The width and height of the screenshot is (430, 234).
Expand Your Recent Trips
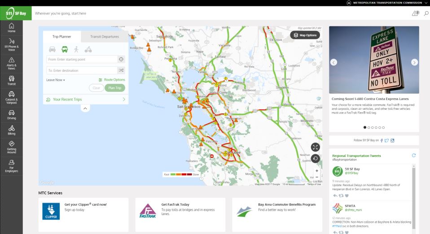point(86,100)
